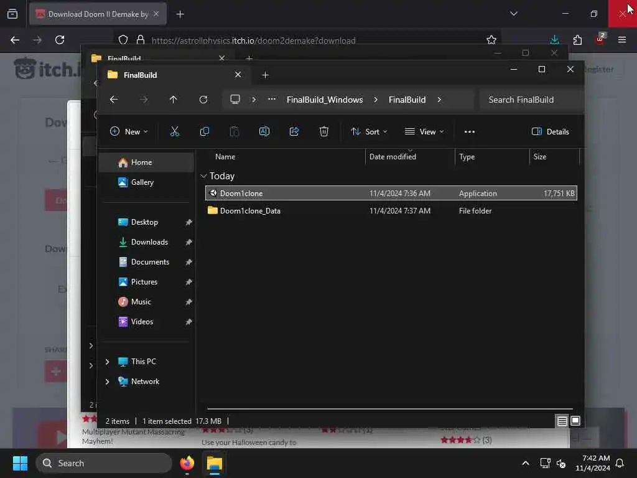Open Downloads in the navigation pane

pyautogui.click(x=147, y=242)
